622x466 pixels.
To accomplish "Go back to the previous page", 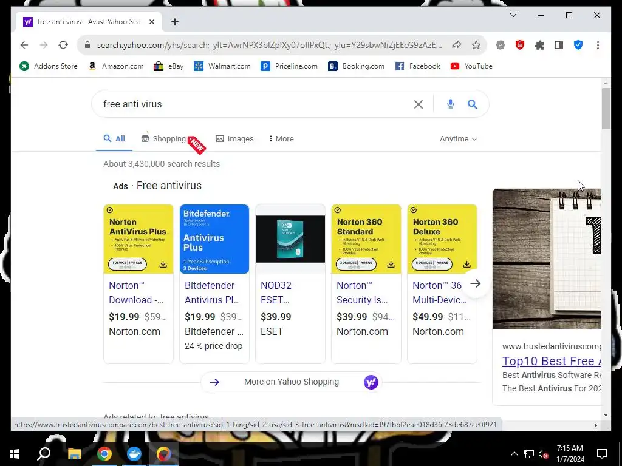I will [24, 45].
